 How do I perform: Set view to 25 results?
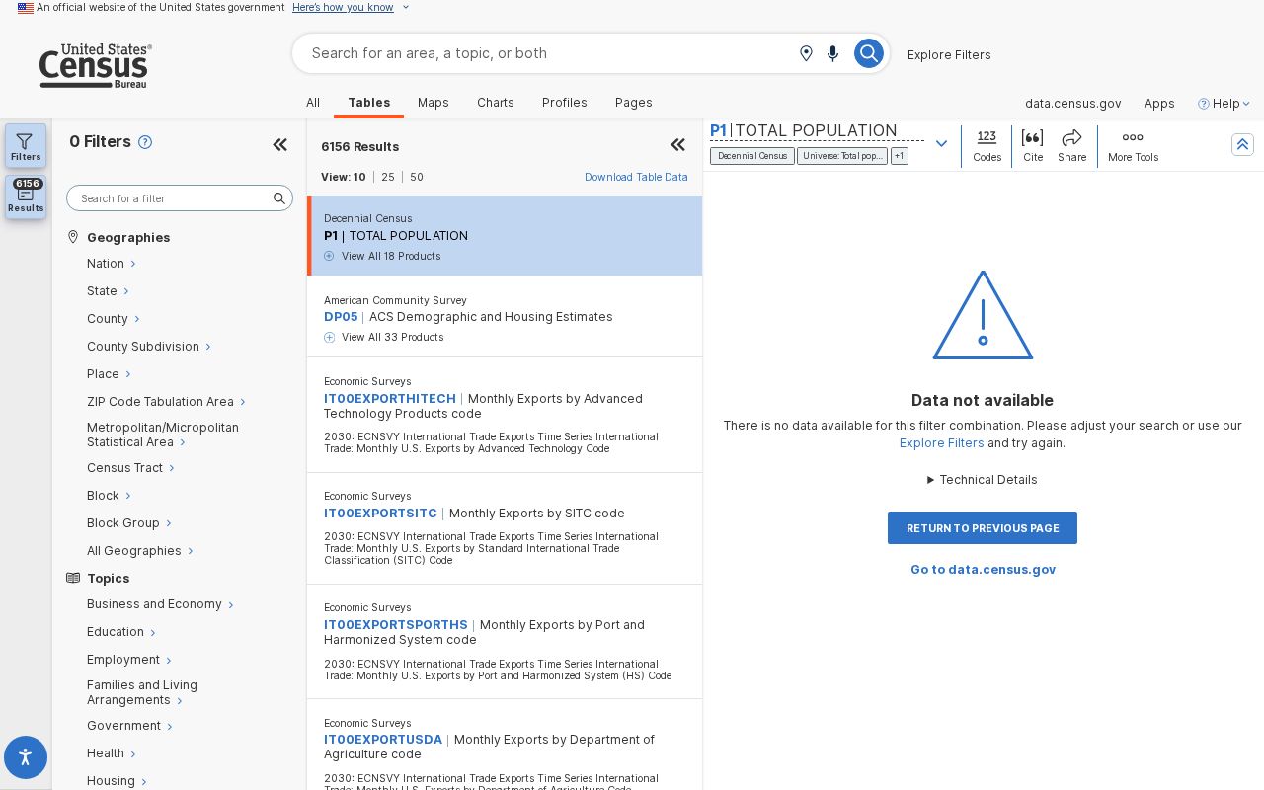click(x=388, y=177)
